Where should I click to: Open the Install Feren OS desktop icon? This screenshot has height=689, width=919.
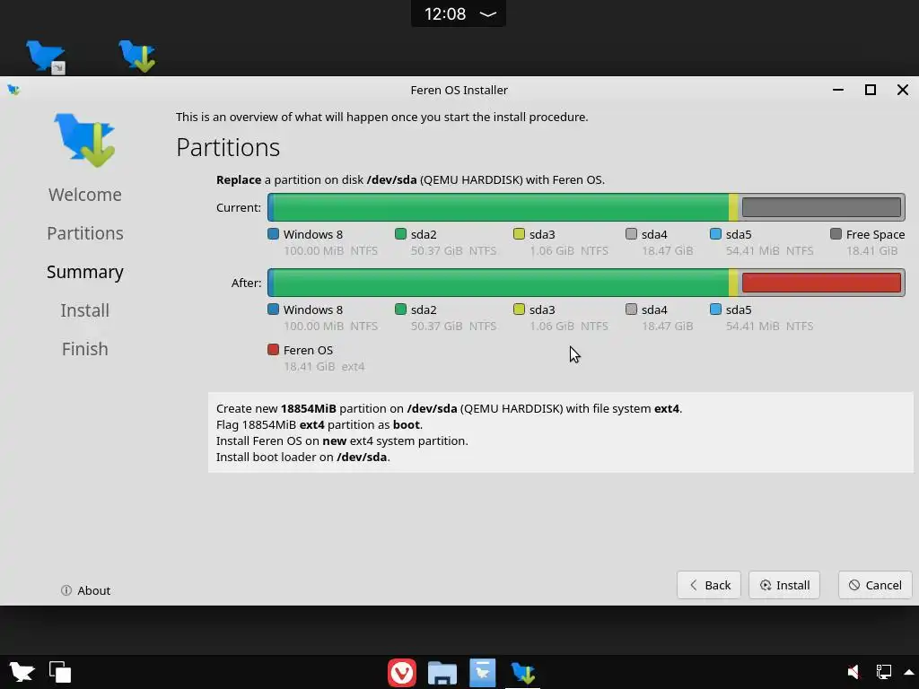[137, 57]
